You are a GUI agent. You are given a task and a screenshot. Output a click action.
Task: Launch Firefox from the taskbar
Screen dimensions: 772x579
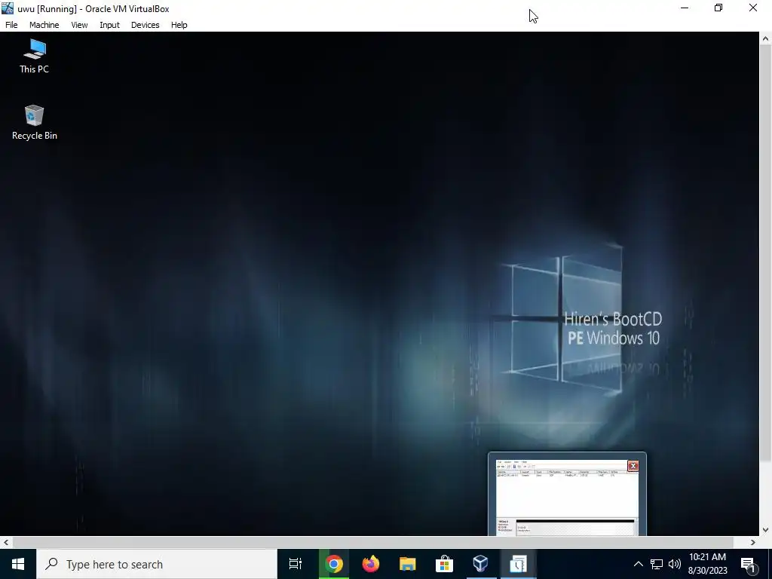(x=370, y=564)
